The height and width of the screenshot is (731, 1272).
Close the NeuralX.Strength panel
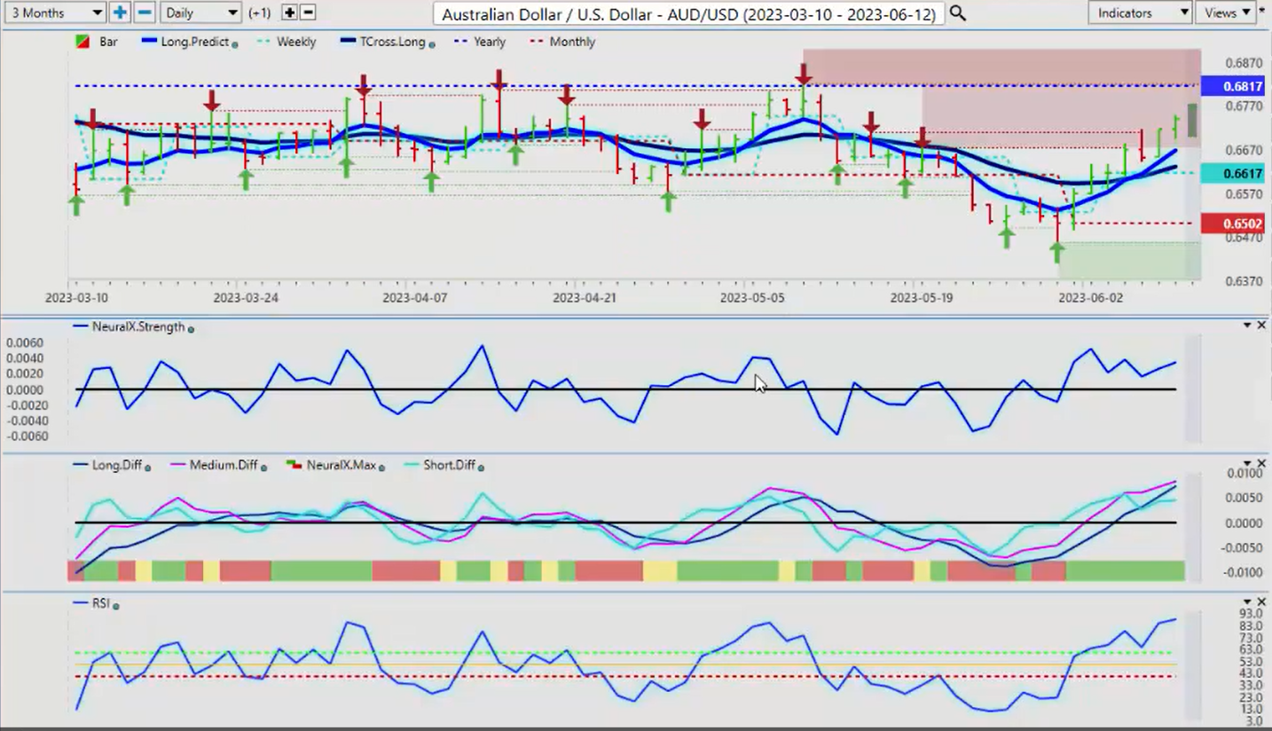click(1261, 326)
